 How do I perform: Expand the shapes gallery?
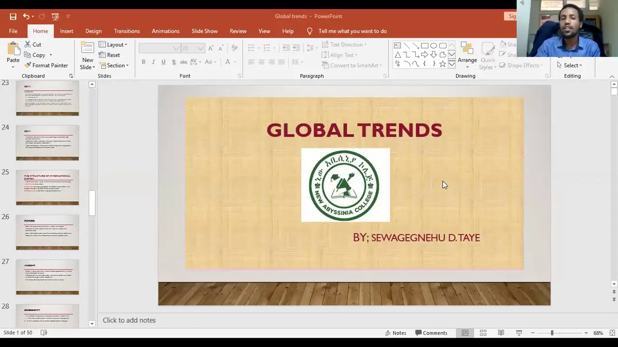pos(451,64)
